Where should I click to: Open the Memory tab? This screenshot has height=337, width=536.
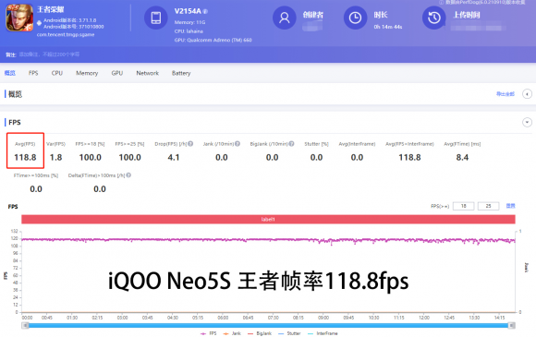87,73
